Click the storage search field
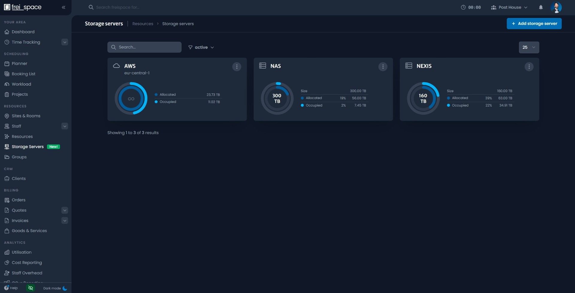 144,47
